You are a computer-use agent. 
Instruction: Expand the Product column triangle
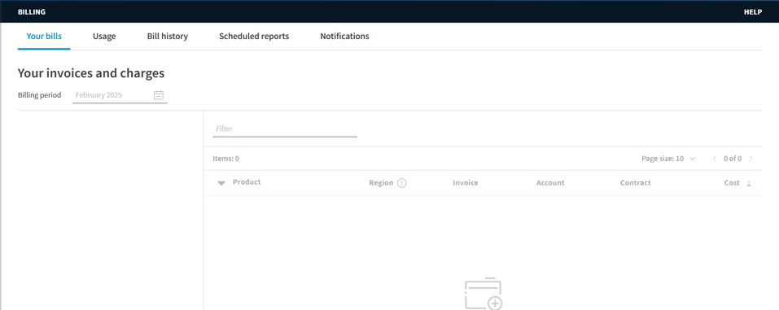pyautogui.click(x=221, y=183)
